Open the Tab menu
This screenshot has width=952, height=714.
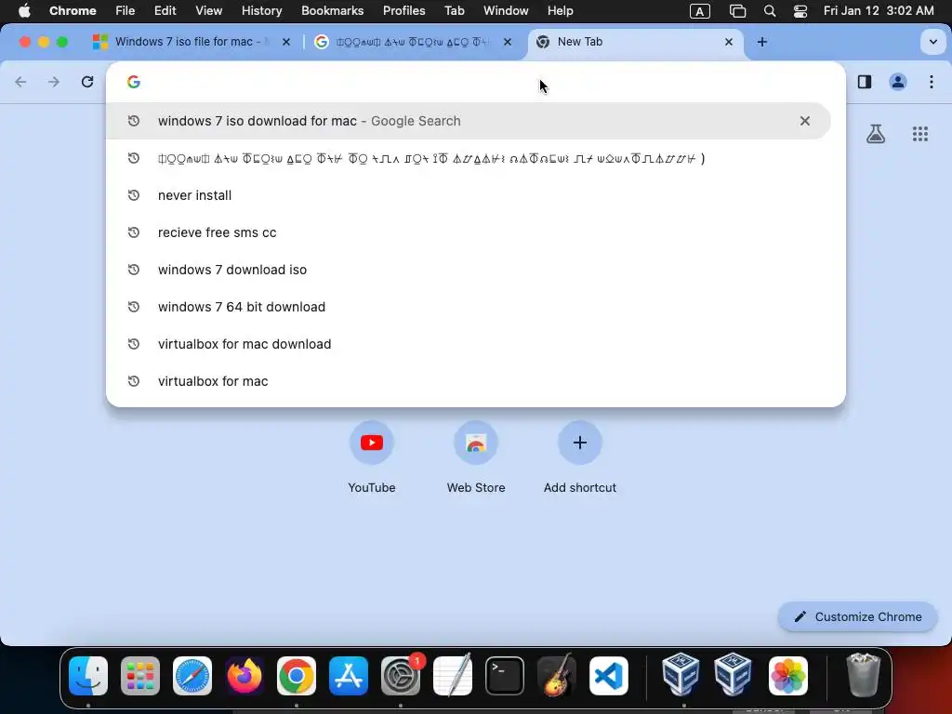click(454, 11)
